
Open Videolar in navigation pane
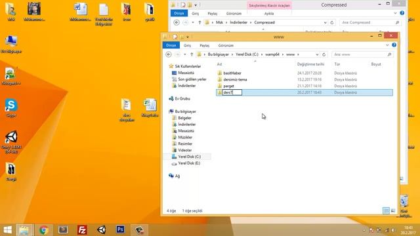[185, 150]
